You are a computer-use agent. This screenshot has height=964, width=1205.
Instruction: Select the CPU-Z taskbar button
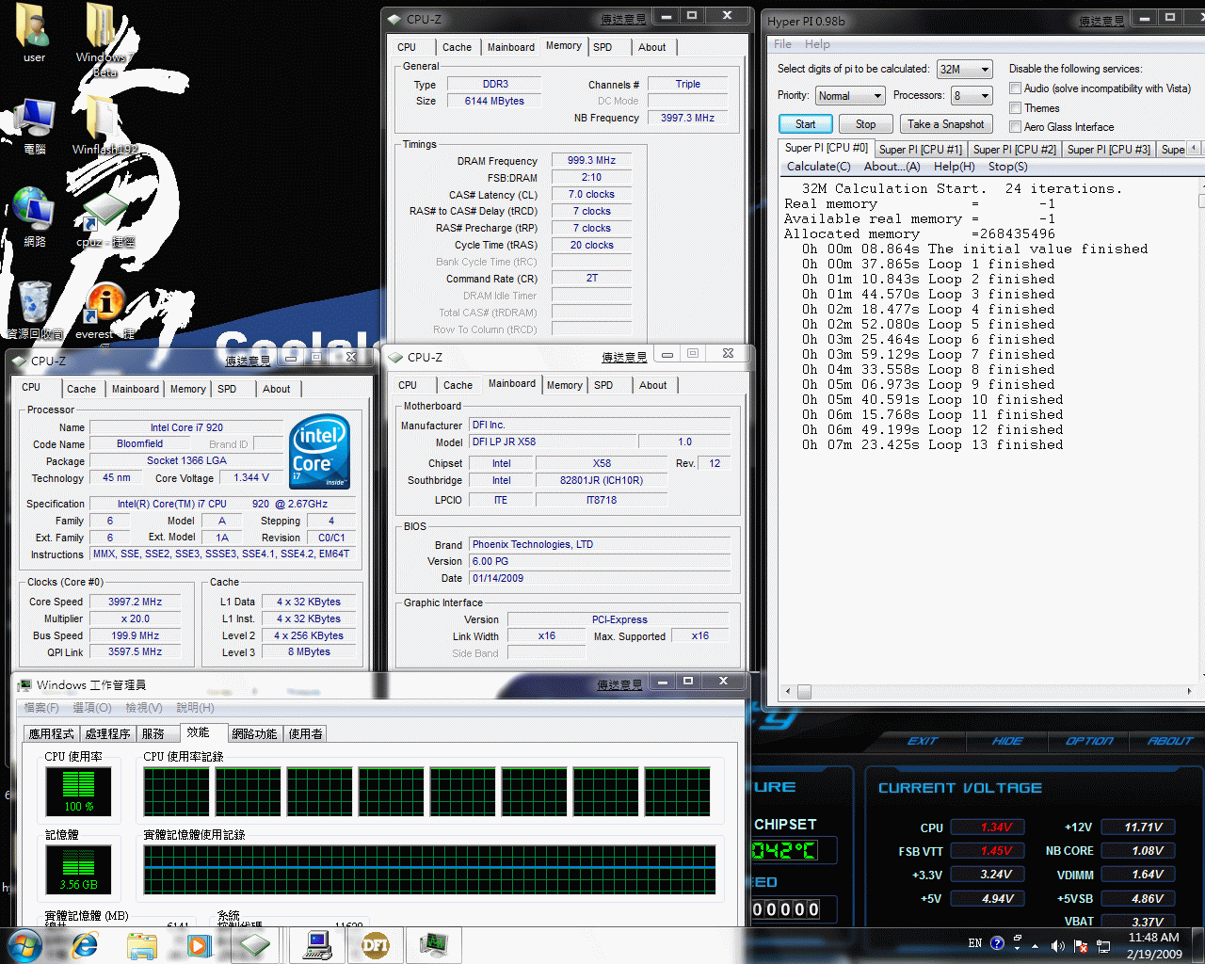254,945
